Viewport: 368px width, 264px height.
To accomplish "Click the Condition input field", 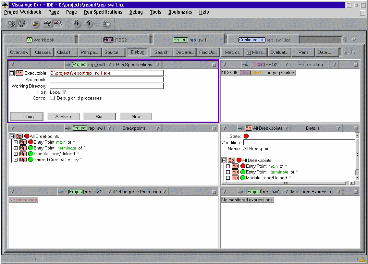I will tap(299, 142).
